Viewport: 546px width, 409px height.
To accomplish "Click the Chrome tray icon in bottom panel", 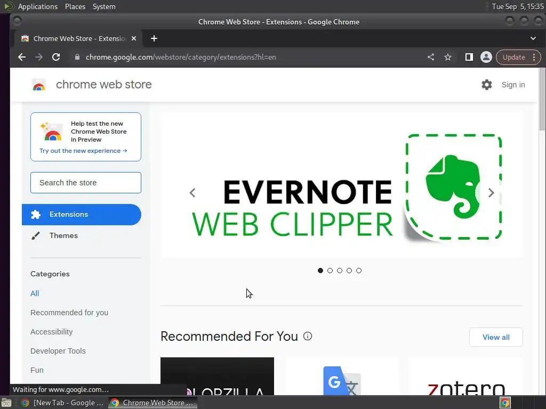I will (505, 403).
